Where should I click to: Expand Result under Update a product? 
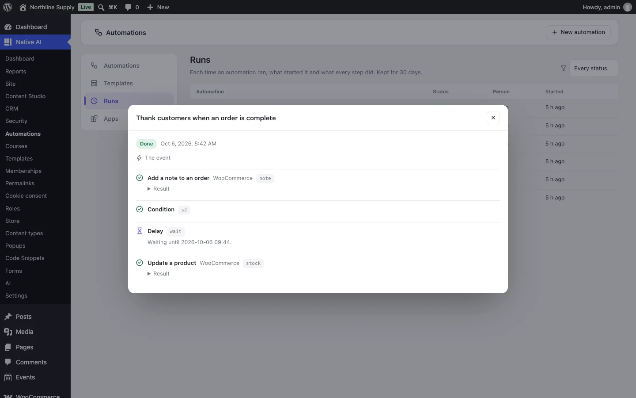click(159, 274)
